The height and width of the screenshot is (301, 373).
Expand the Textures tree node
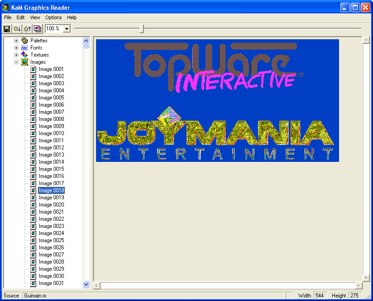coord(16,55)
